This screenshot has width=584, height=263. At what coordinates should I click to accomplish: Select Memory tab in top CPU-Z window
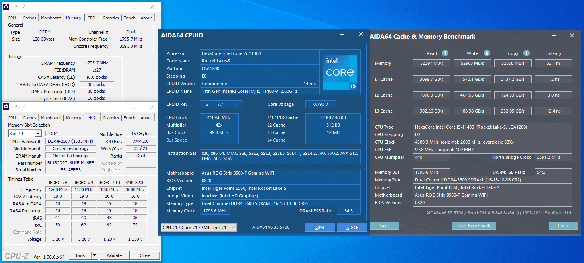point(73,18)
